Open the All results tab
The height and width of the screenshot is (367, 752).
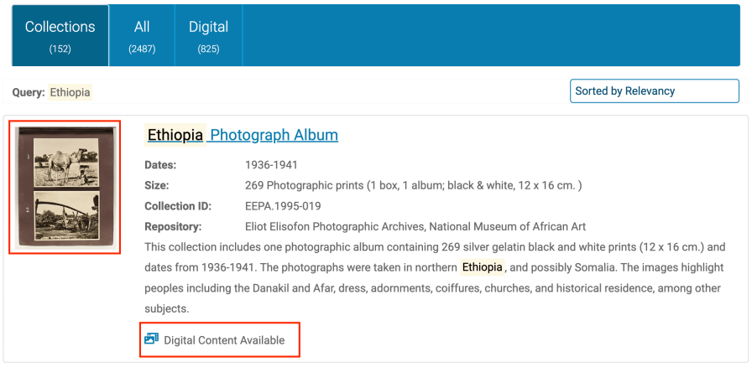pos(142,35)
